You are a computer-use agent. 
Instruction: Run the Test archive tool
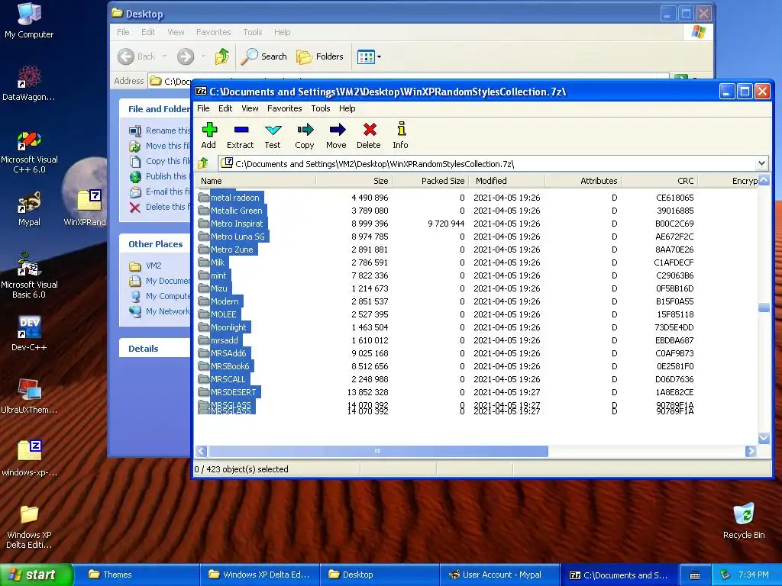pos(273,136)
